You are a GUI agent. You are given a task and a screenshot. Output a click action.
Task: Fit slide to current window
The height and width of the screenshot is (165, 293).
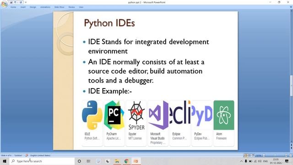tap(290, 155)
